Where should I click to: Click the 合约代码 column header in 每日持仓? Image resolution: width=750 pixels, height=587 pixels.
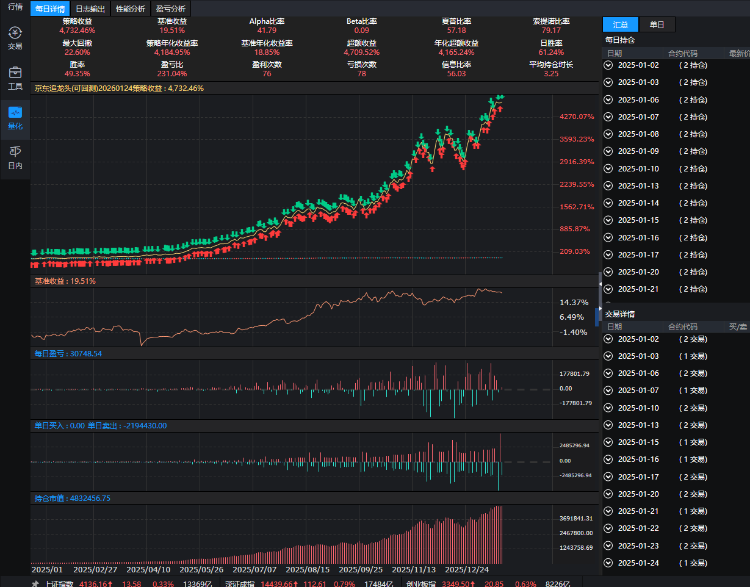[682, 53]
